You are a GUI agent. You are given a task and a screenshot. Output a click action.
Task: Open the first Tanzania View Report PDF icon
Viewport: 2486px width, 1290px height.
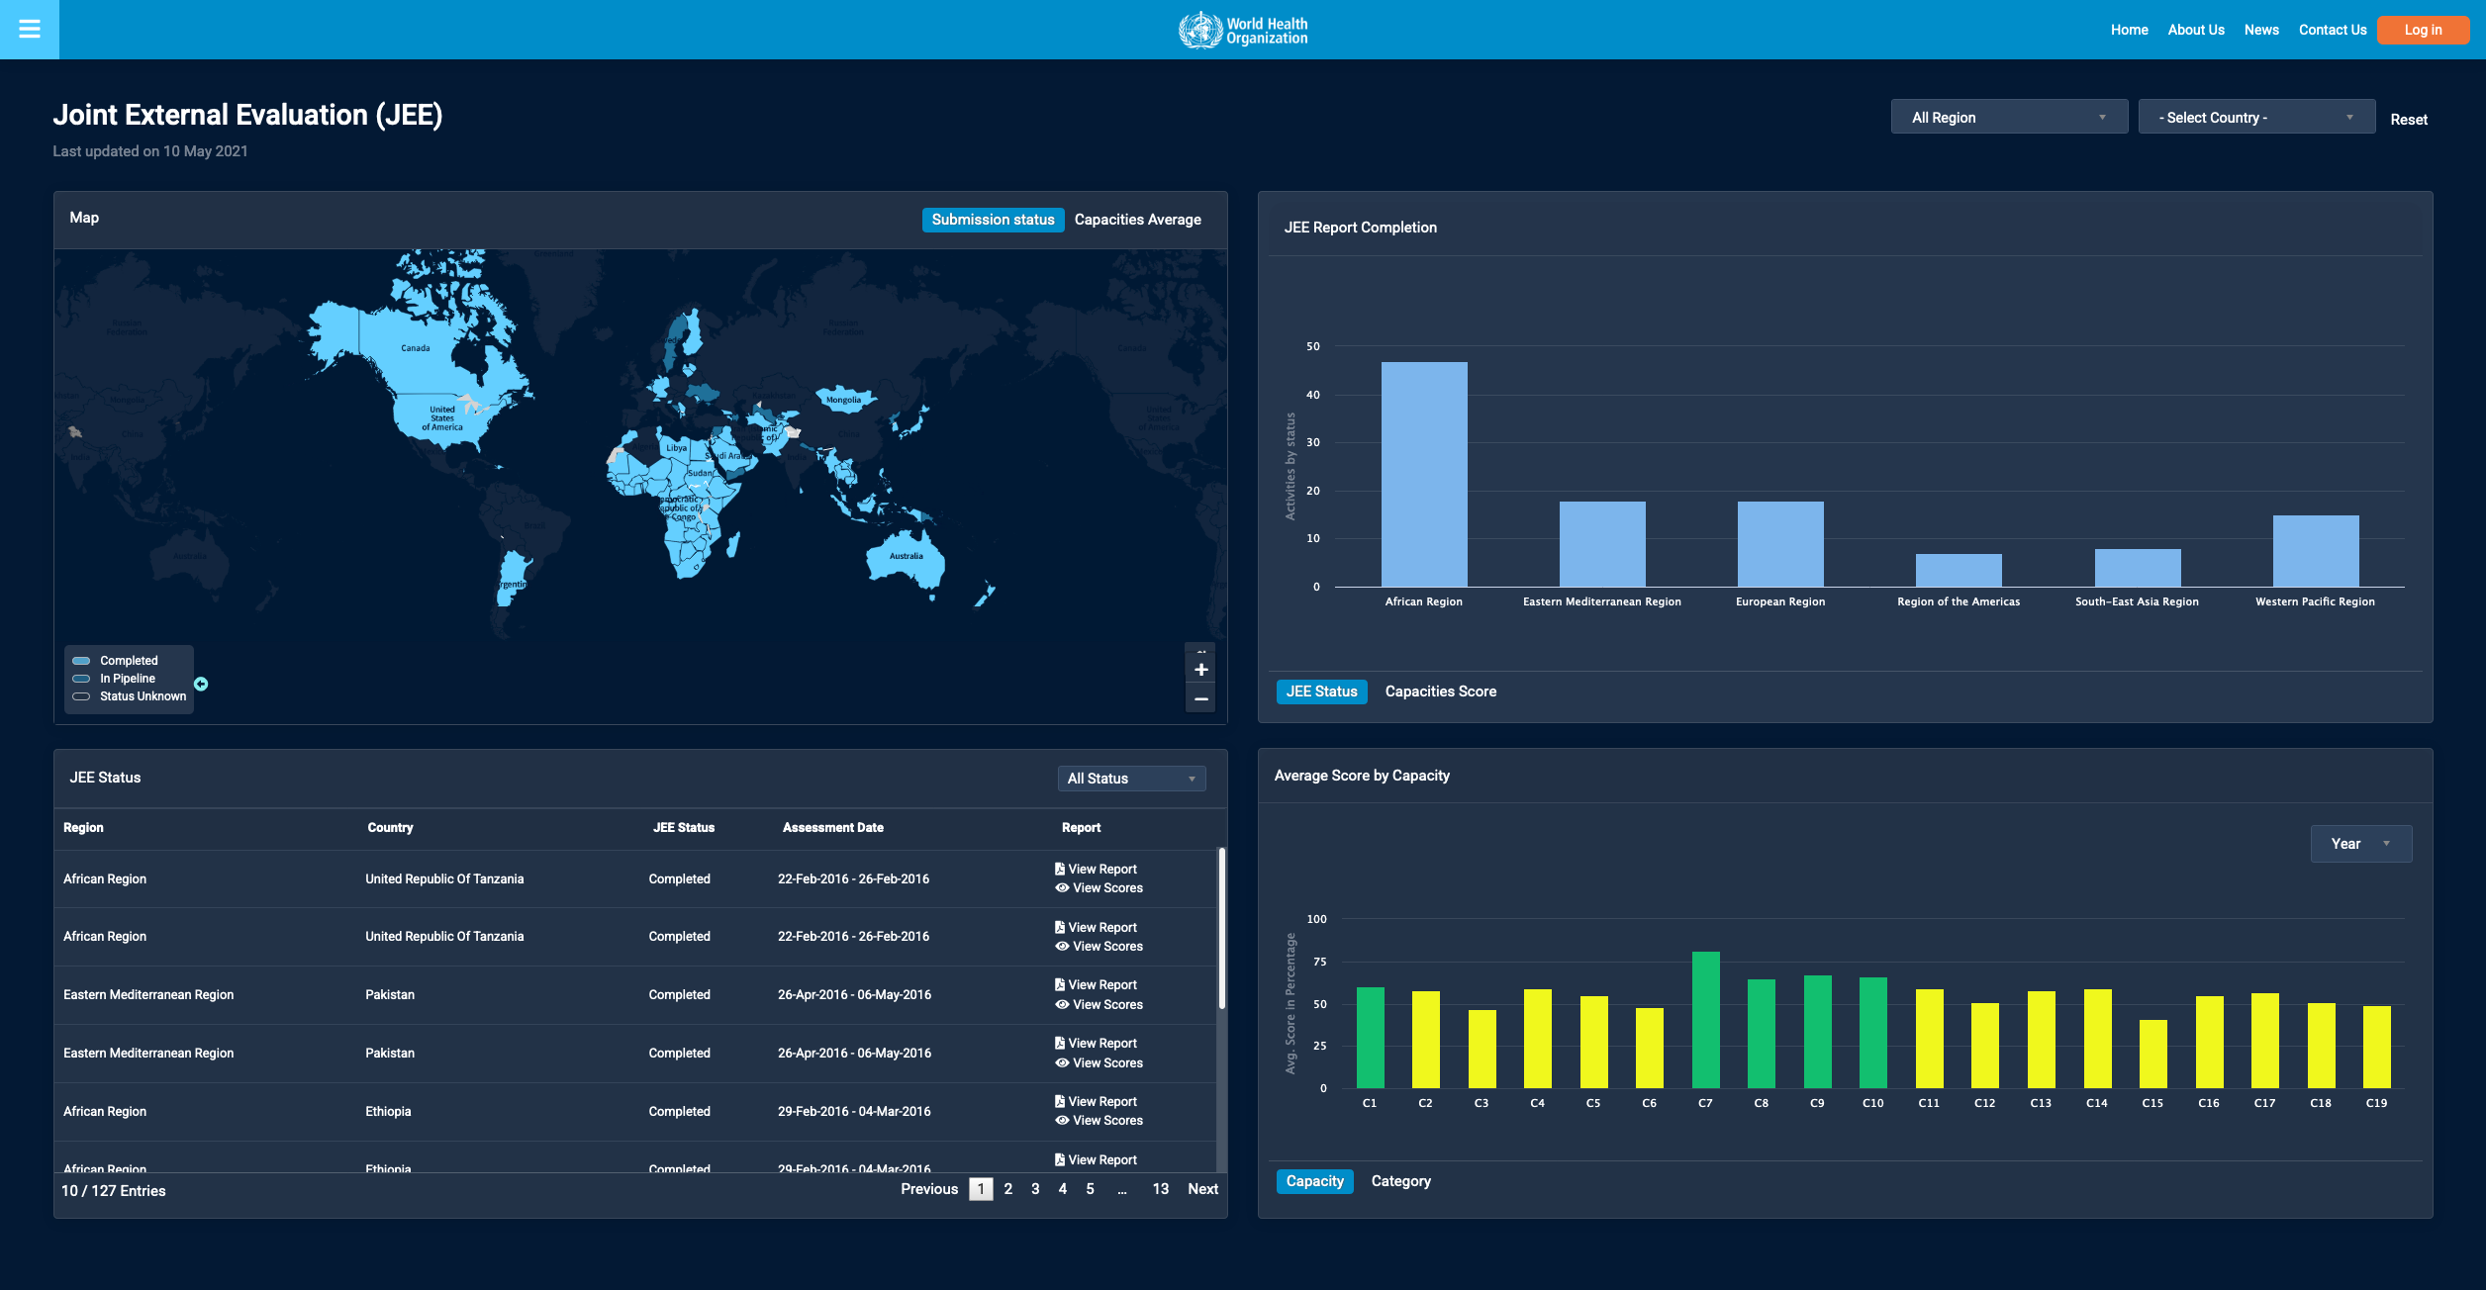pyautogui.click(x=1060, y=869)
